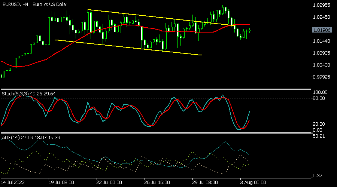Click the 19 Jul 08:00 time label

point(61,183)
